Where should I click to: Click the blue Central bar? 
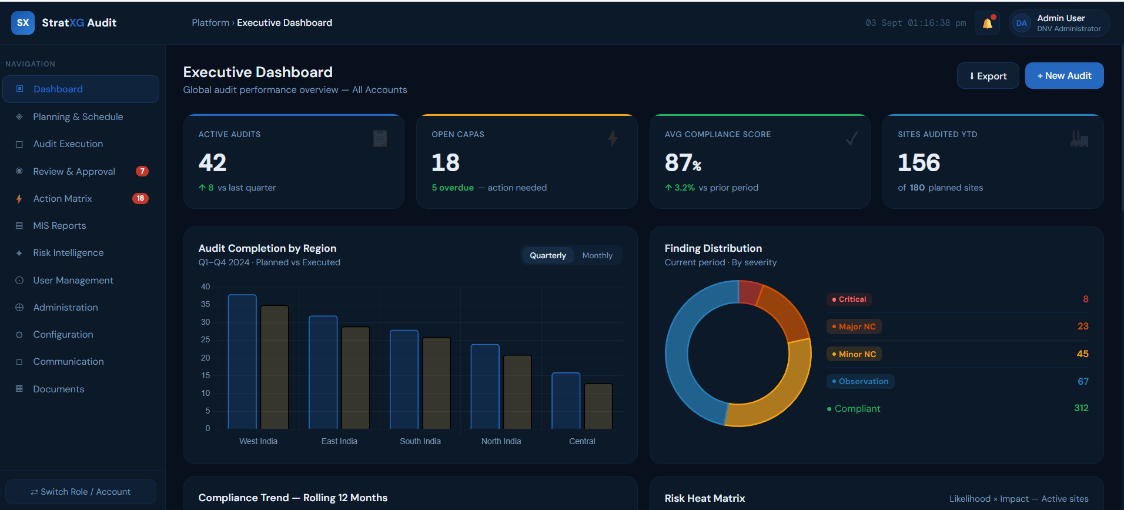click(566, 401)
